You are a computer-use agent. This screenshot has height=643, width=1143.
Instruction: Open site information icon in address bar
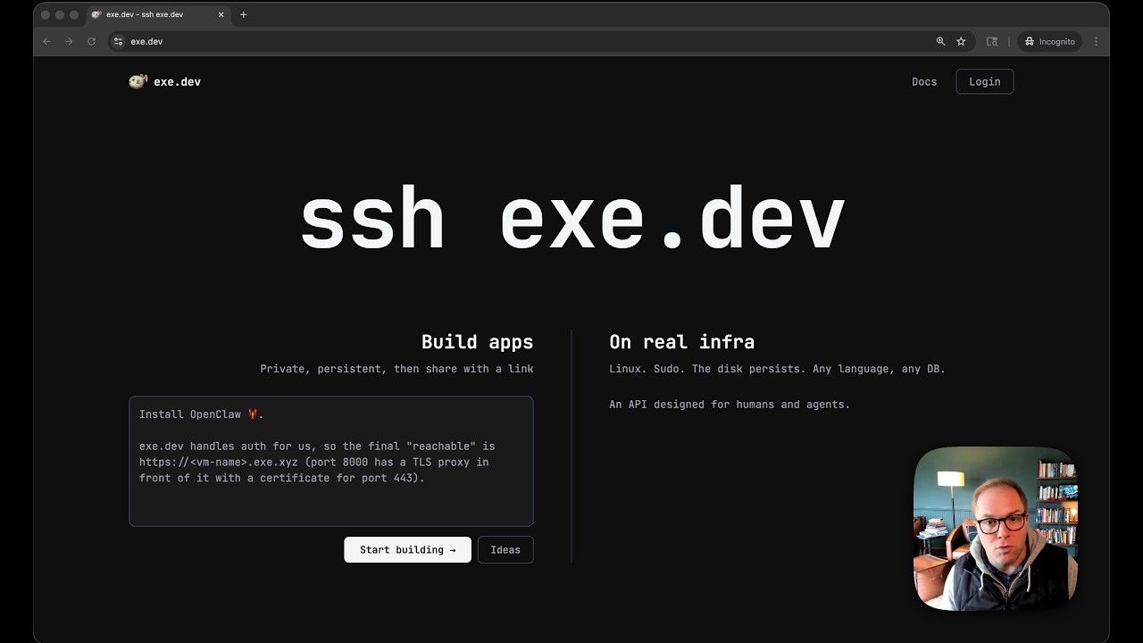tap(118, 41)
